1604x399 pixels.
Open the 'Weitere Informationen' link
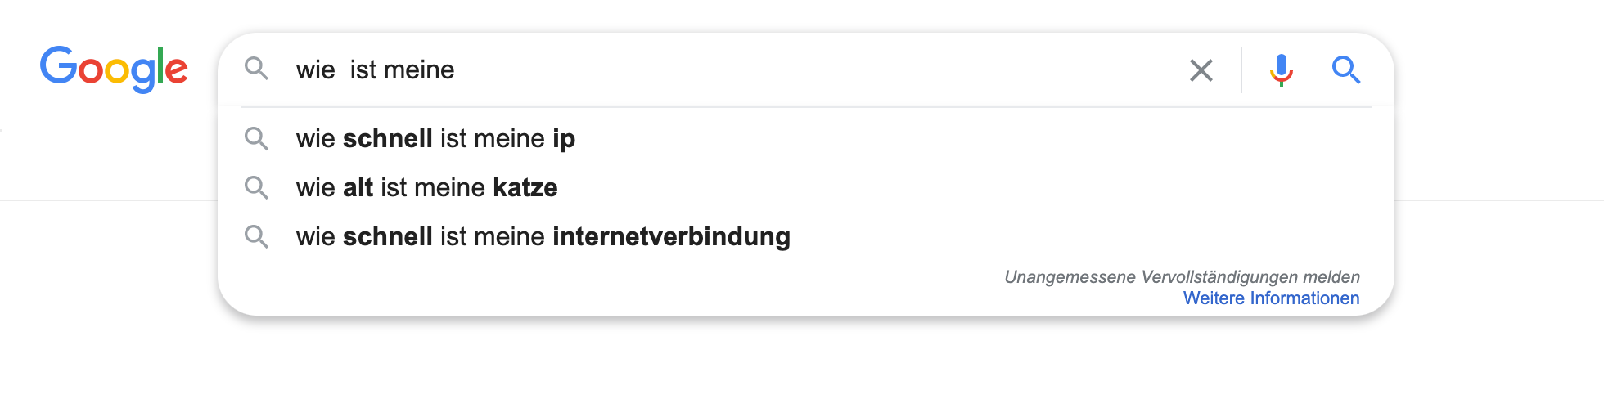point(1271,298)
